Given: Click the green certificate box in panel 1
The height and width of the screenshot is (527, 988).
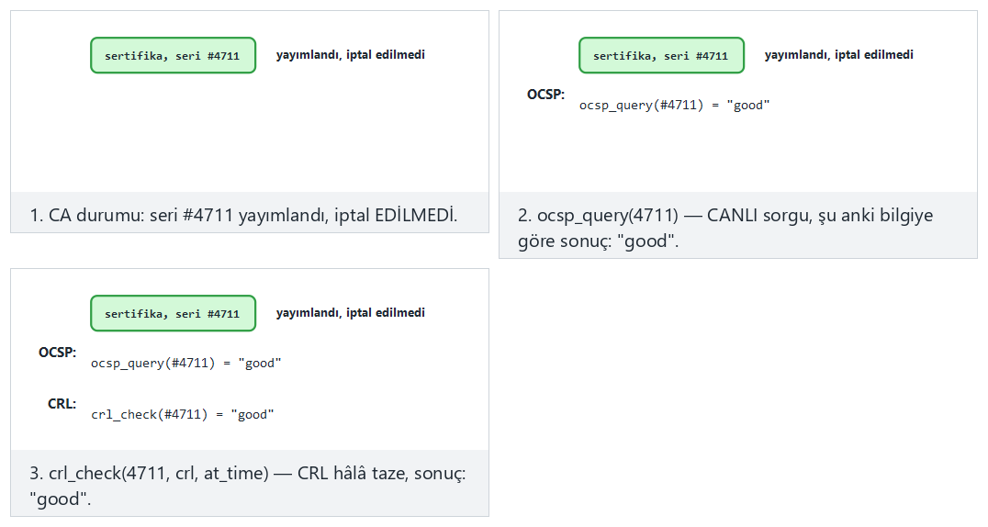Looking at the screenshot, I should pyautogui.click(x=174, y=55).
